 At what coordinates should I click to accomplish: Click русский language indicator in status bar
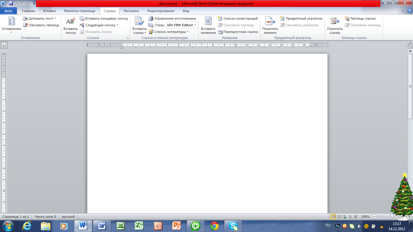(x=68, y=217)
